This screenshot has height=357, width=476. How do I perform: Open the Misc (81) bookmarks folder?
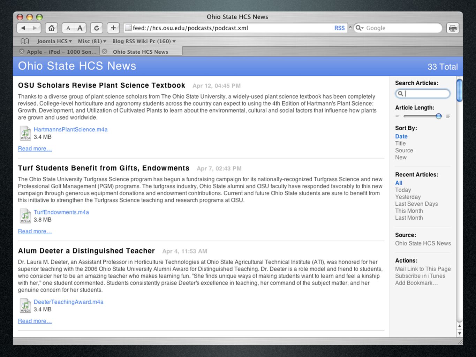[x=92, y=41]
